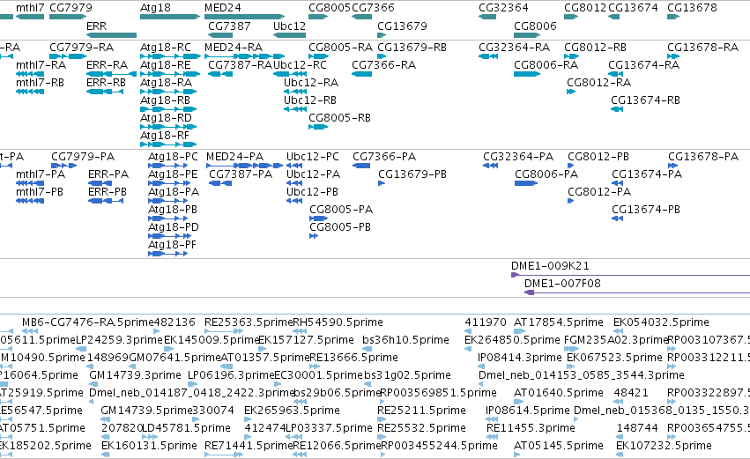Click protein label CG7979-PA
The width and height of the screenshot is (750, 459).
(83, 157)
